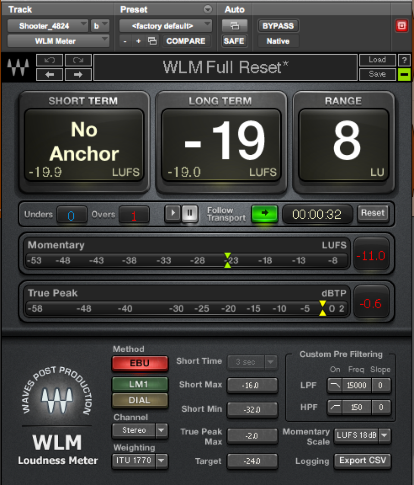Toggle the green Follow Transport arrow
Image resolution: width=414 pixels, height=485 pixels.
pyautogui.click(x=264, y=213)
